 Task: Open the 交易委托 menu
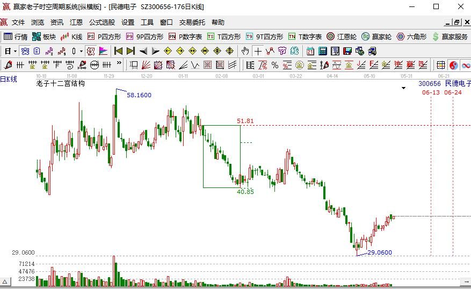click(192, 22)
